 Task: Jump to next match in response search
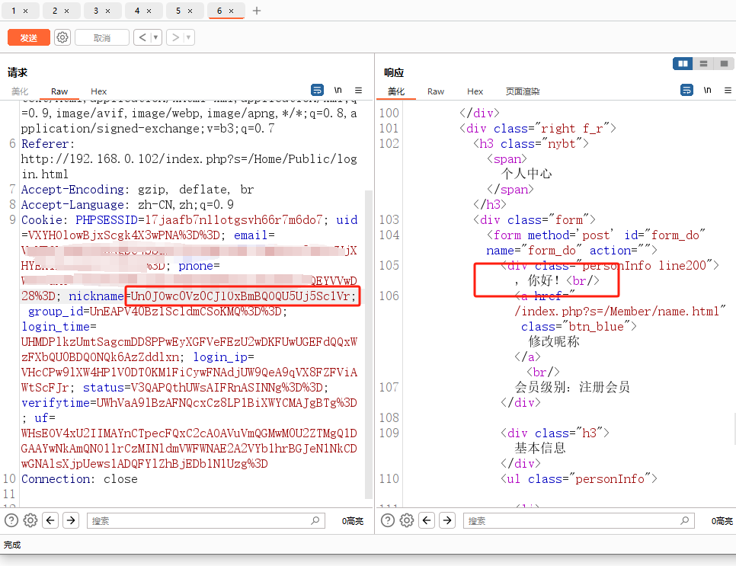(x=447, y=520)
